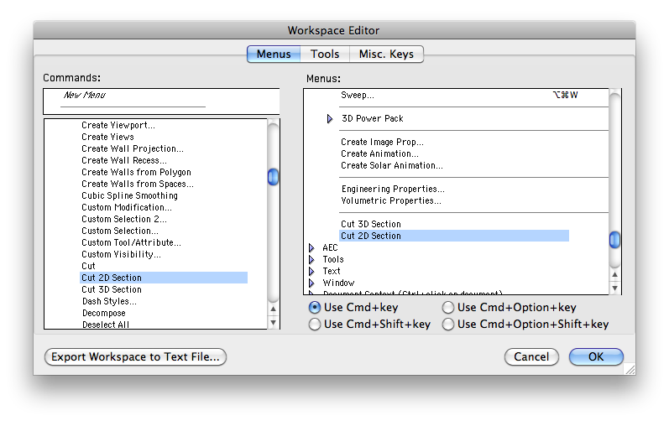The width and height of the screenshot is (669, 421).
Task: Select Use Cmd+Option+key option
Action: pyautogui.click(x=448, y=308)
